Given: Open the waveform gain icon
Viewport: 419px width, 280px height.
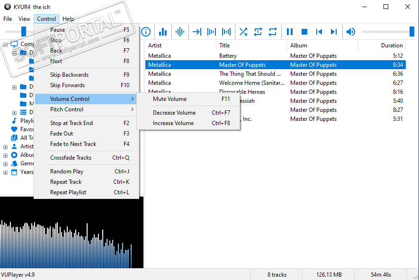Looking at the screenshot, I should 180,32.
